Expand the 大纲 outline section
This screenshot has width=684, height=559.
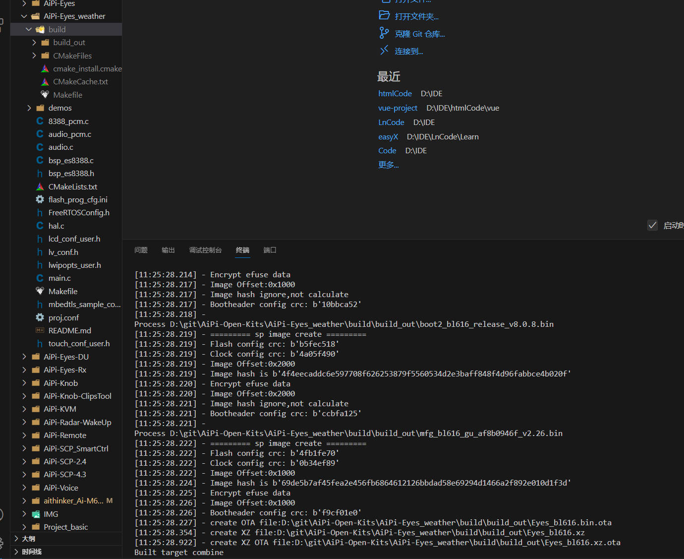[16, 539]
